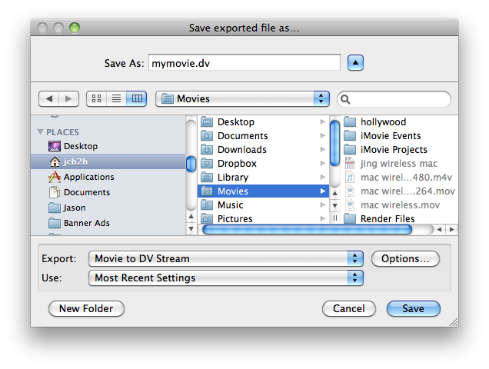Expand Downloads row's disclosure arrow
This screenshot has width=489, height=369.
pos(322,149)
